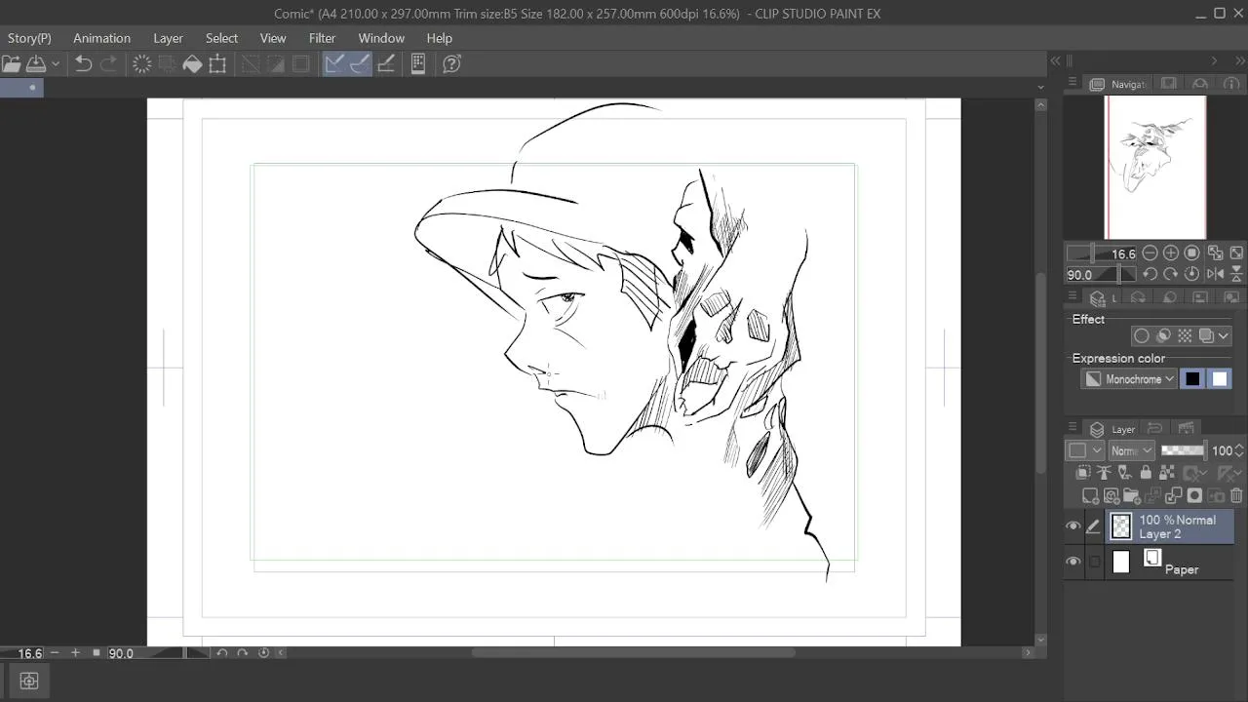Toggle the white expression color swatch
This screenshot has height=702, width=1248.
tap(1220, 379)
